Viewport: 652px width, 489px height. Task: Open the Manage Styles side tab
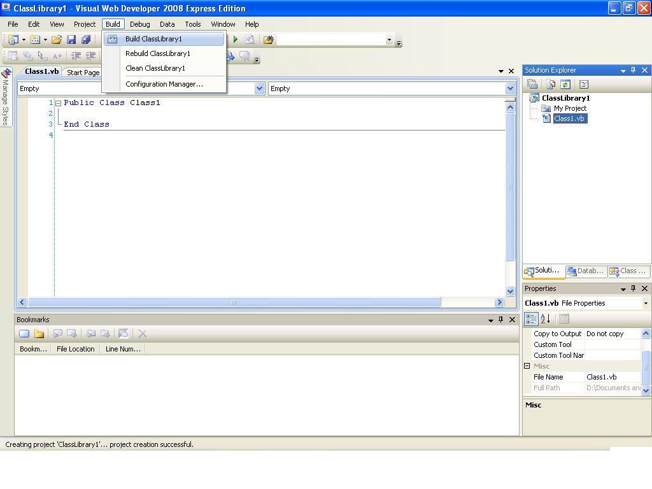5,97
